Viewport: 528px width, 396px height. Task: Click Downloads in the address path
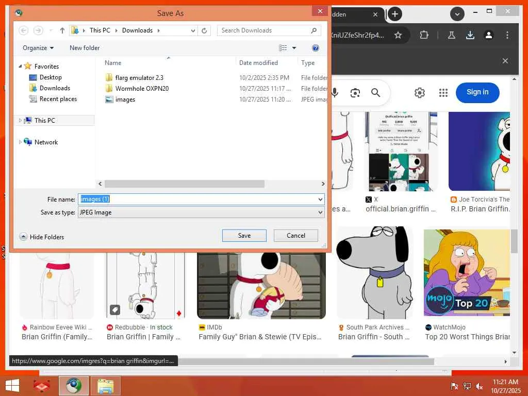click(x=137, y=30)
